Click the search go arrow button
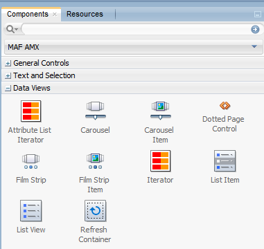Viewport: 264px width, 249px height. point(255,30)
